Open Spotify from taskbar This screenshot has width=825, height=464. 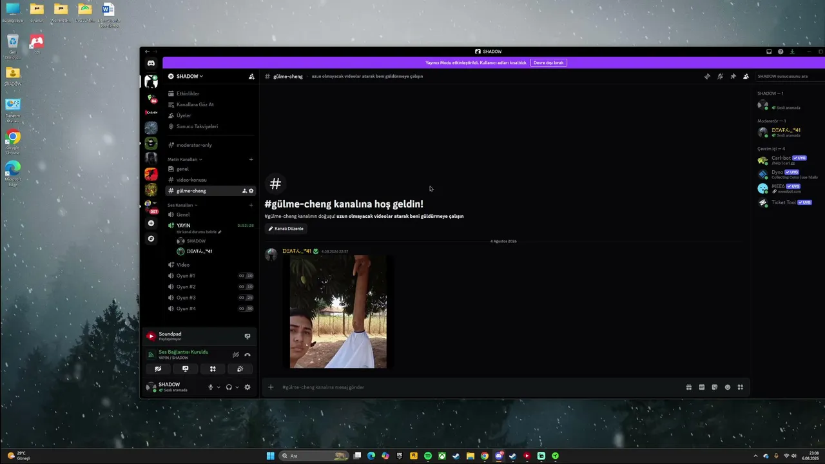428,456
